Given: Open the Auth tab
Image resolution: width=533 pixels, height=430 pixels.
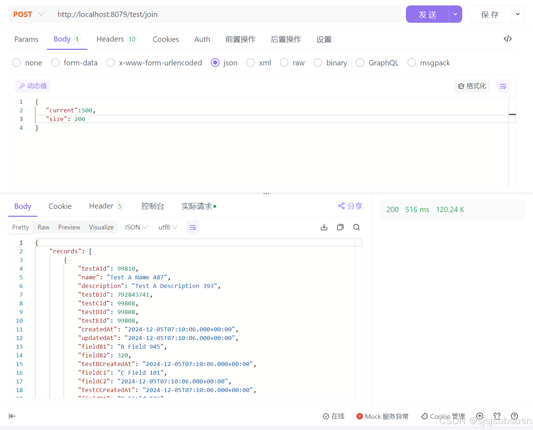Looking at the screenshot, I should 202,39.
